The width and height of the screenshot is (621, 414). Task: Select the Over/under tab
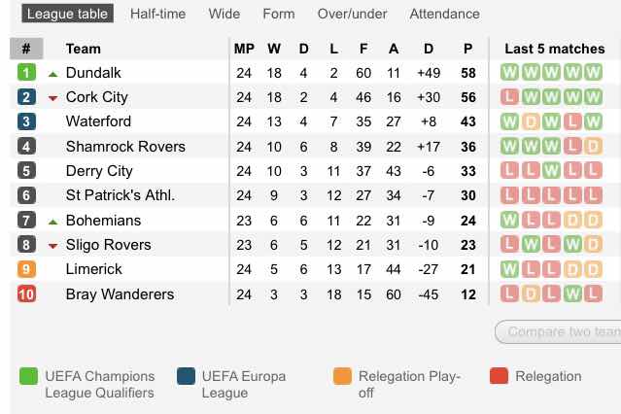[x=352, y=14]
